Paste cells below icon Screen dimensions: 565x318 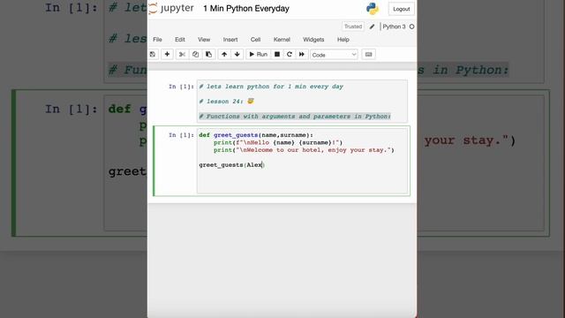pos(208,55)
